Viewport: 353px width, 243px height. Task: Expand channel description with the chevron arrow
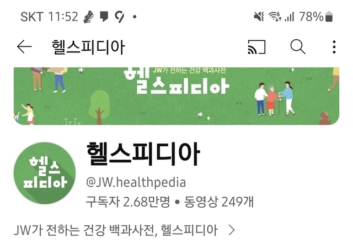[232, 230]
